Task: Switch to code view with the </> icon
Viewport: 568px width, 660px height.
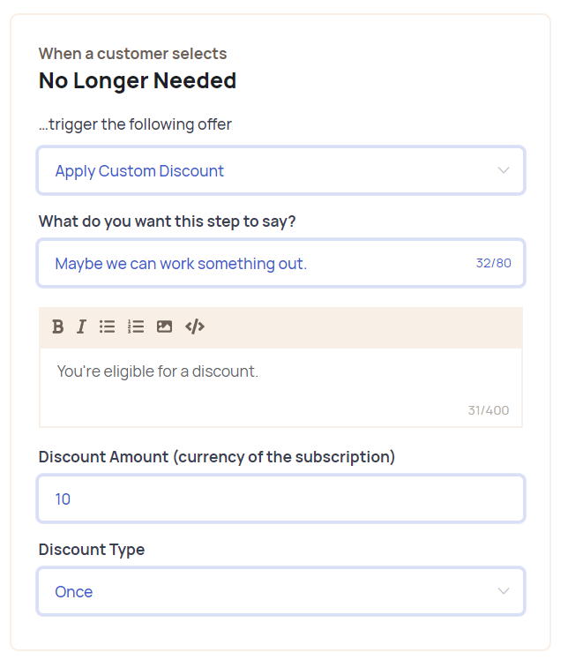Action: tap(195, 326)
